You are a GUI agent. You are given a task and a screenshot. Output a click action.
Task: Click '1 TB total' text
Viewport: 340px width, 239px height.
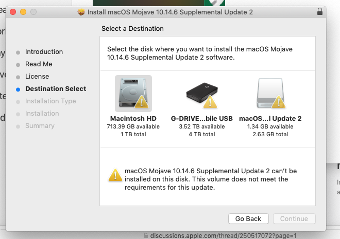pos(133,134)
